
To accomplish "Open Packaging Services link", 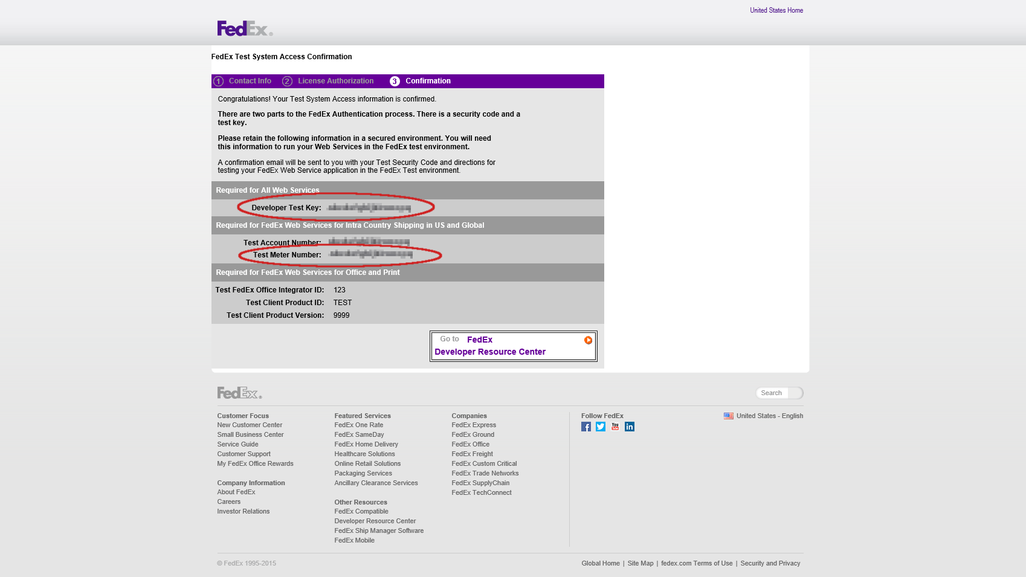I will pyautogui.click(x=363, y=473).
